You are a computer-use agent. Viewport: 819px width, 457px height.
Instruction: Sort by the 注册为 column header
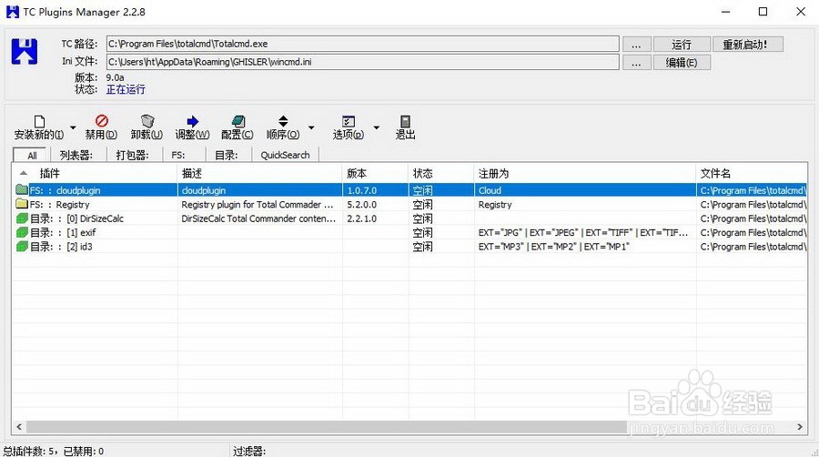pos(585,173)
